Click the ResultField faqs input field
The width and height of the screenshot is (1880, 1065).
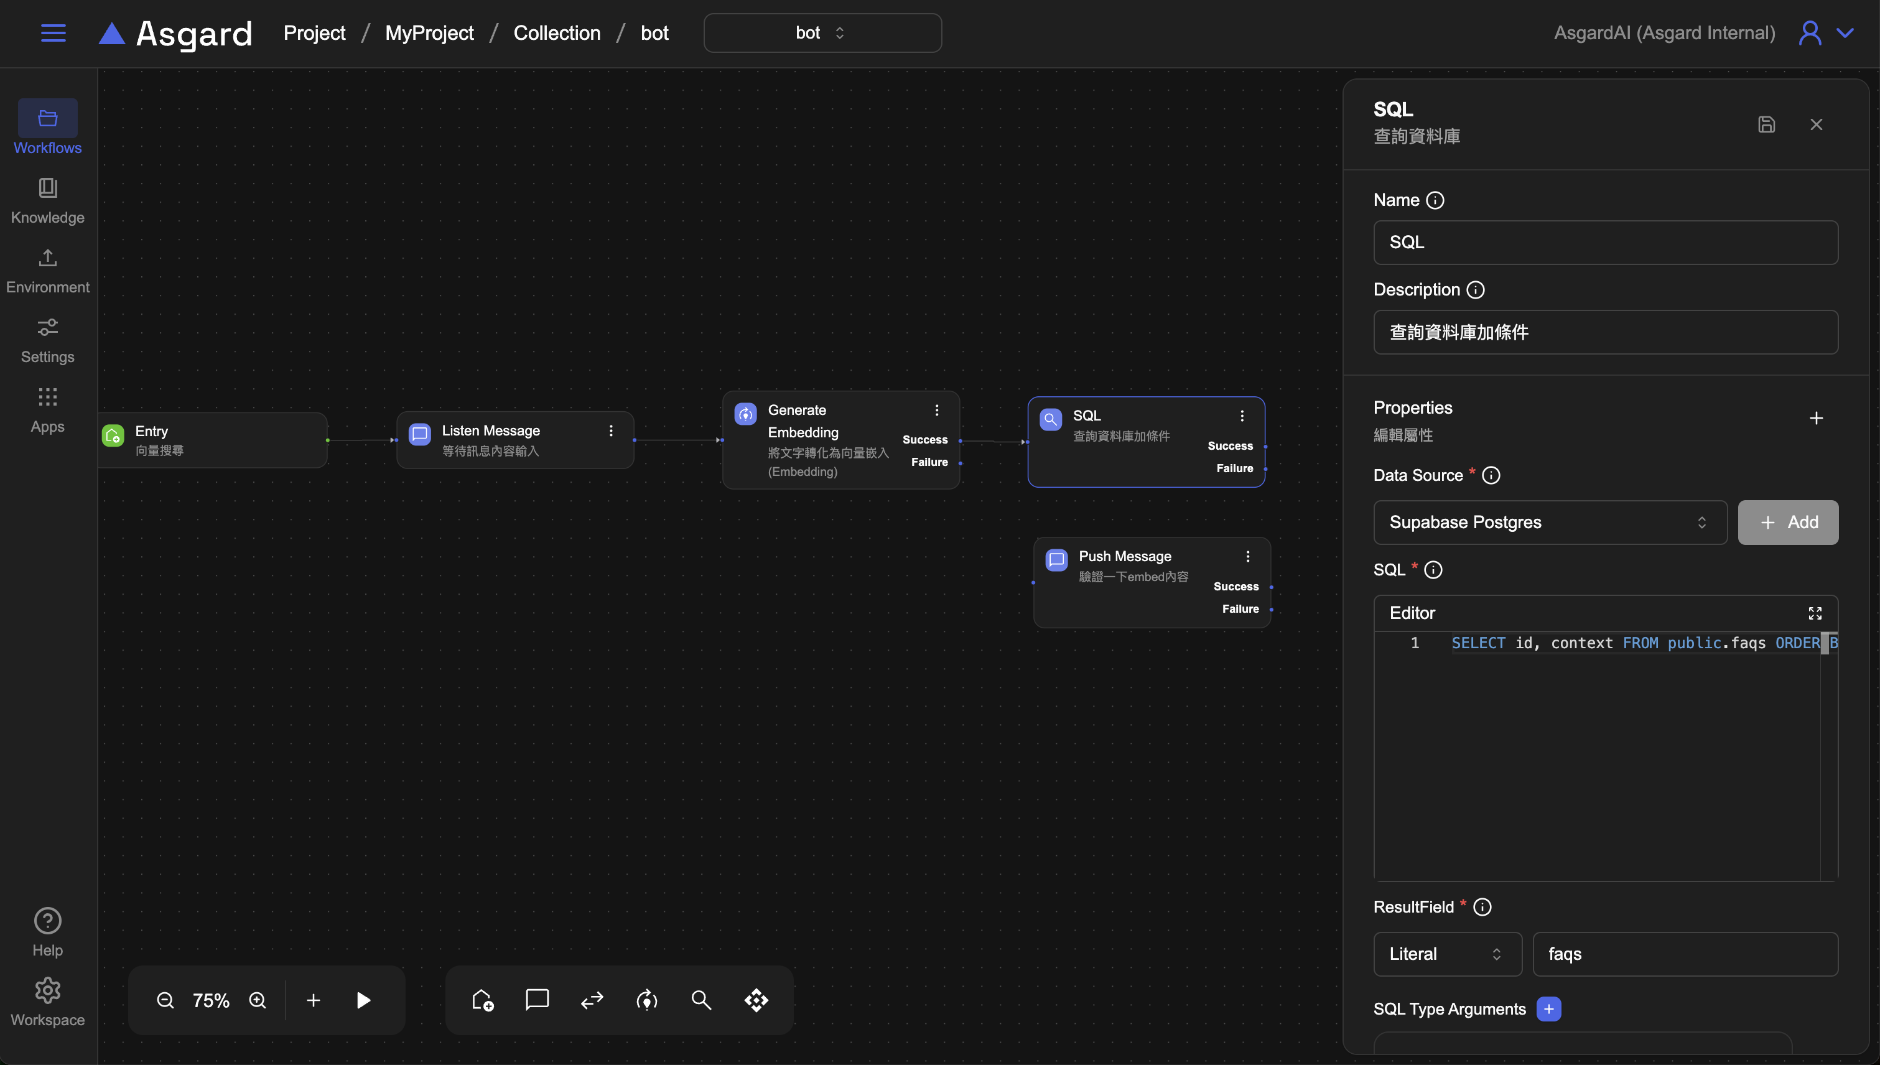(x=1684, y=954)
